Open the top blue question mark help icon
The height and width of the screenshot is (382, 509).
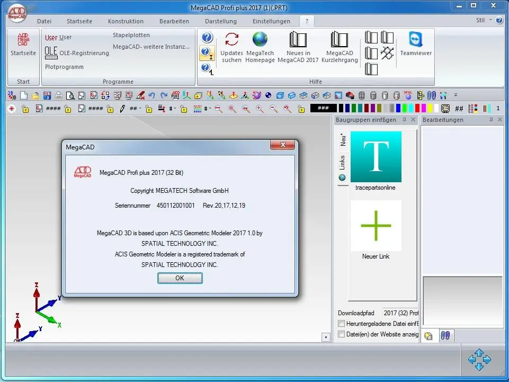[207, 38]
